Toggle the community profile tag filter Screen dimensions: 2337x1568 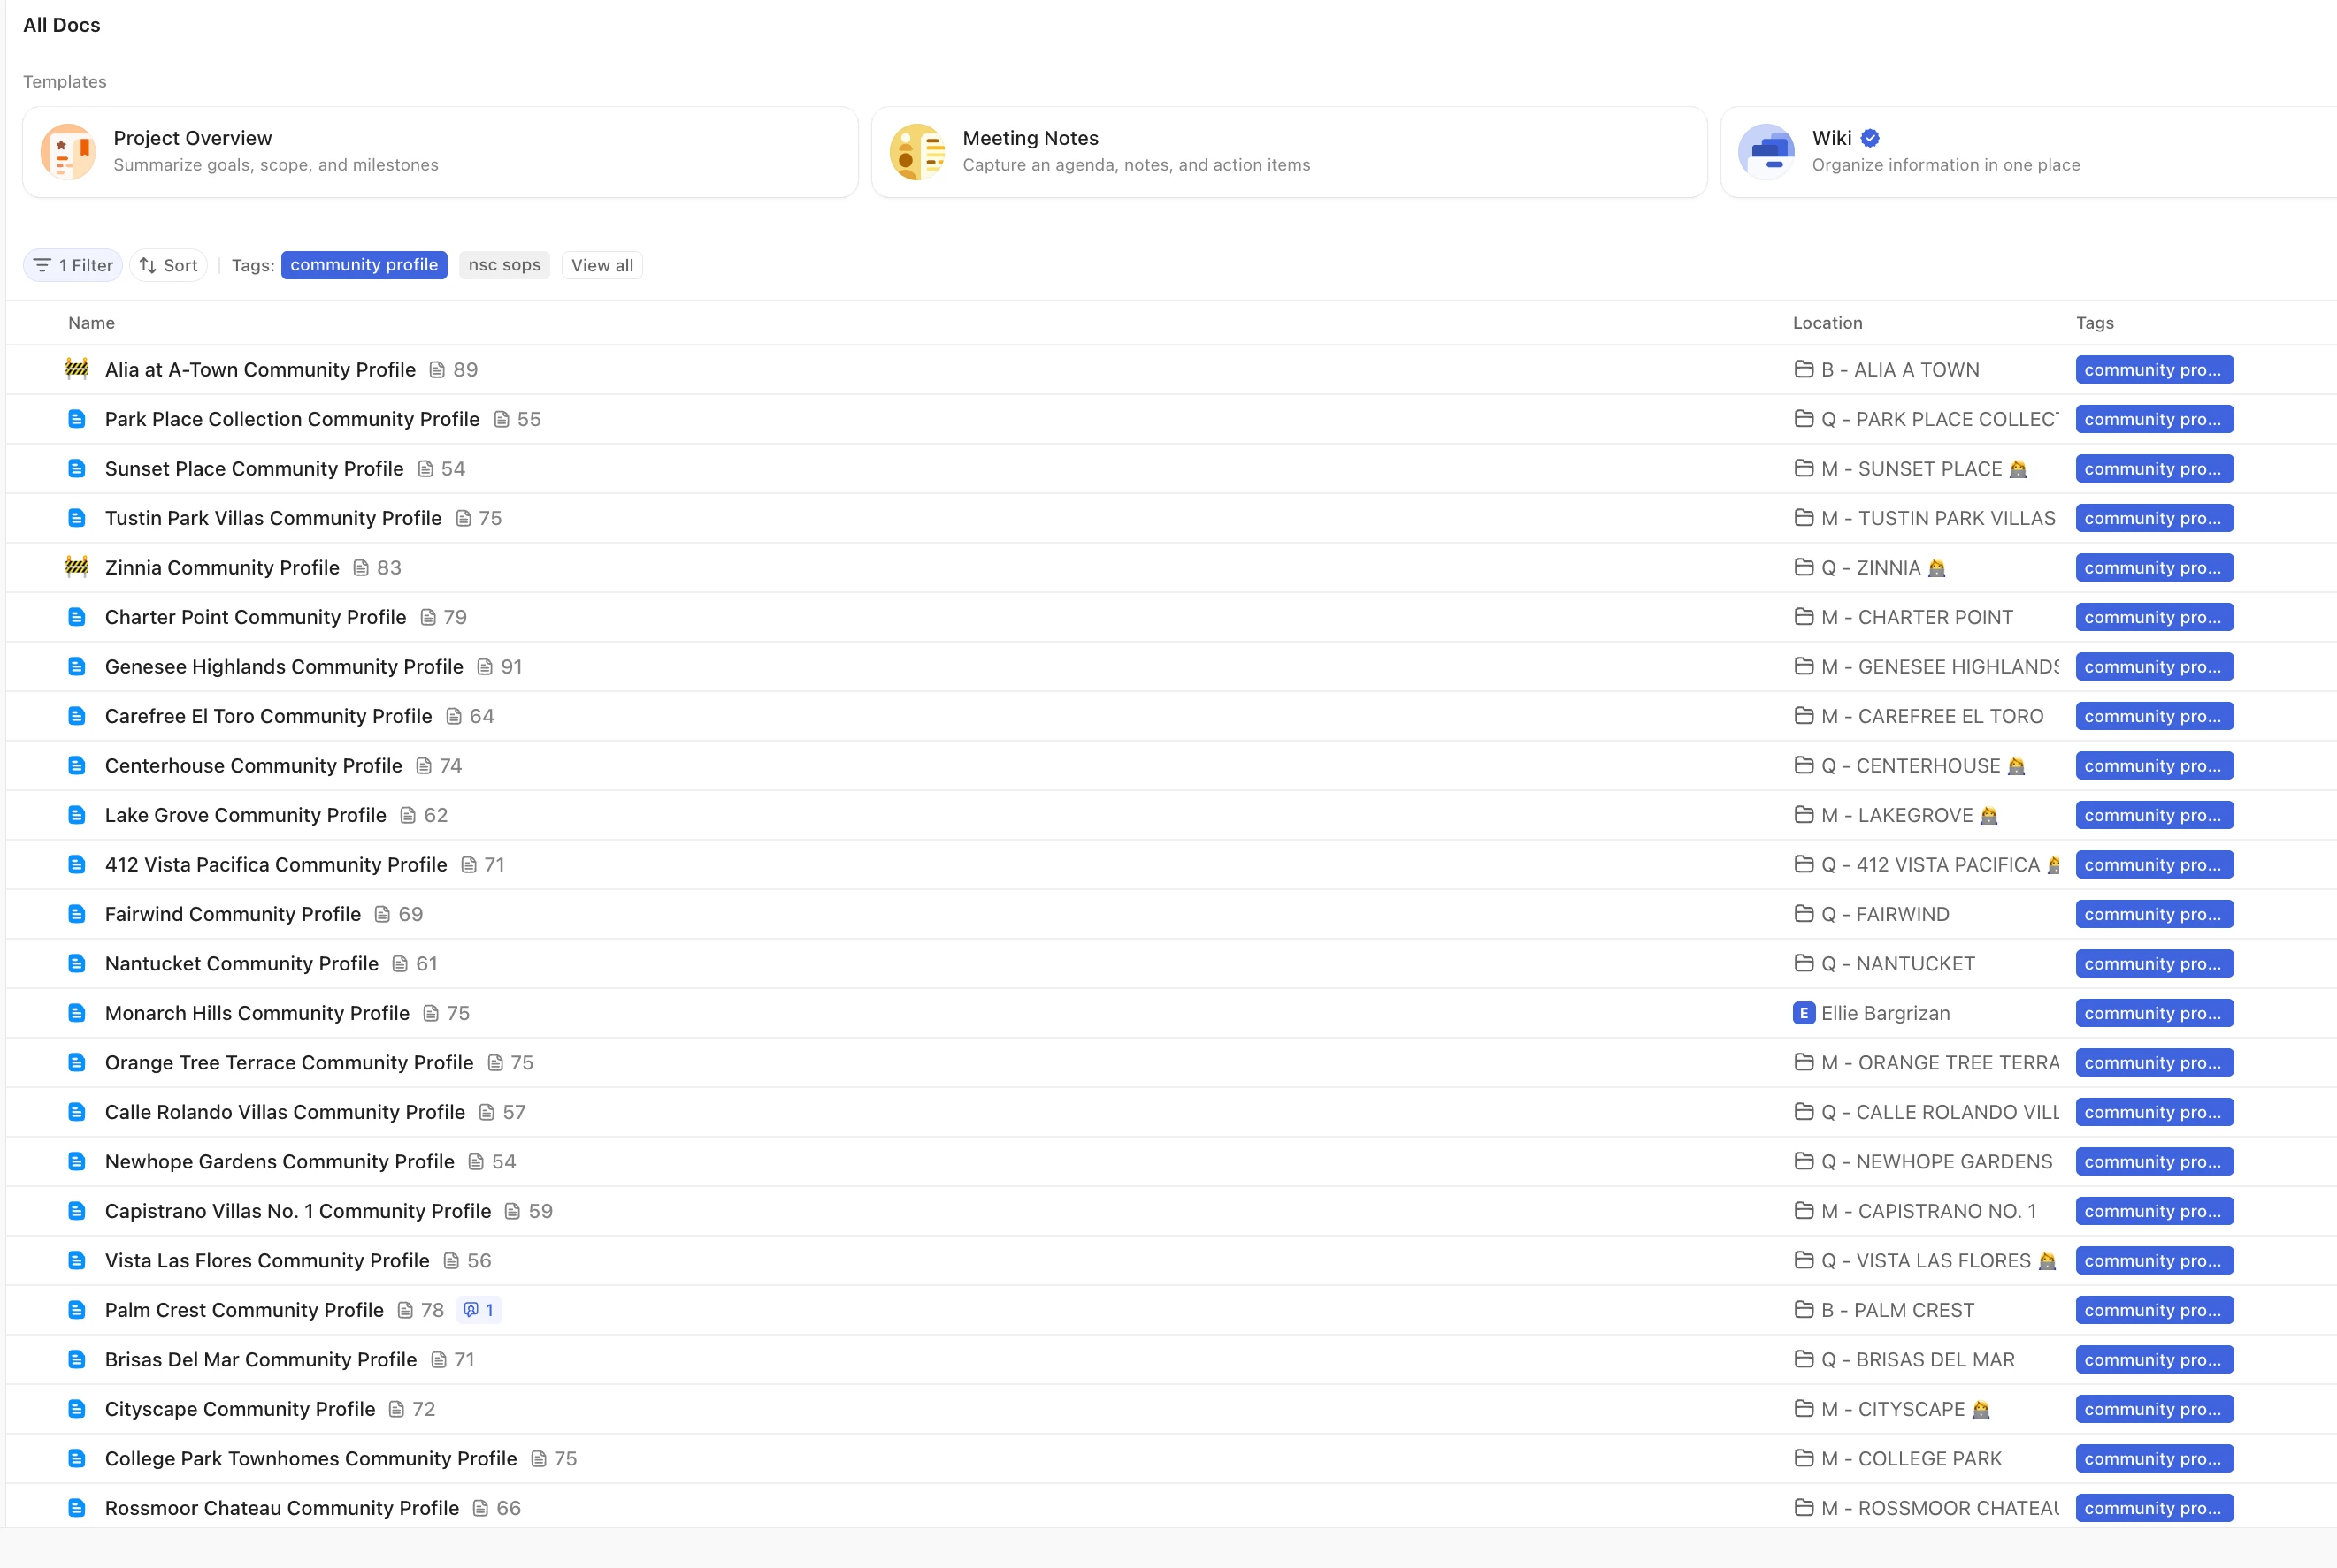364,265
